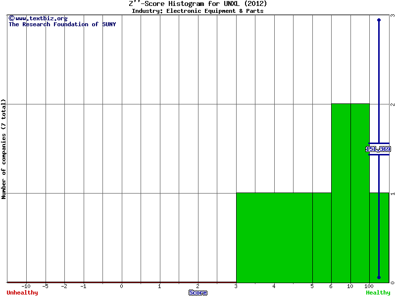Click the bottom dot of the blue marker line
The width and height of the screenshot is (396, 297).
point(379,278)
